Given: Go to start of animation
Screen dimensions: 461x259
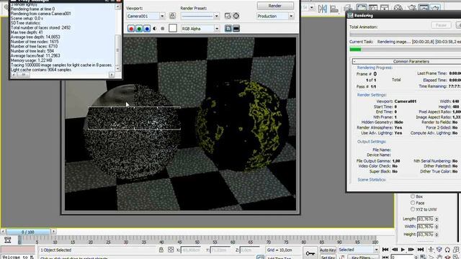Looking at the screenshot, I should click(385, 250).
